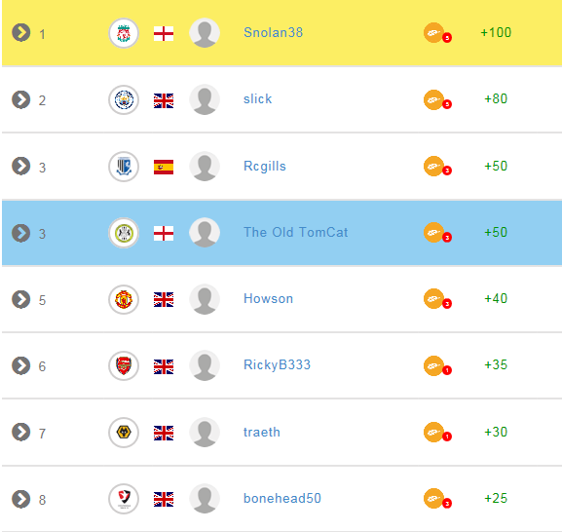Image resolution: width=562 pixels, height=532 pixels.
Task: Click slick's blue club crest badge
Action: pyautogui.click(x=124, y=99)
